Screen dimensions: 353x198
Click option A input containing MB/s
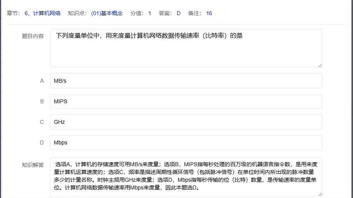click(186, 81)
